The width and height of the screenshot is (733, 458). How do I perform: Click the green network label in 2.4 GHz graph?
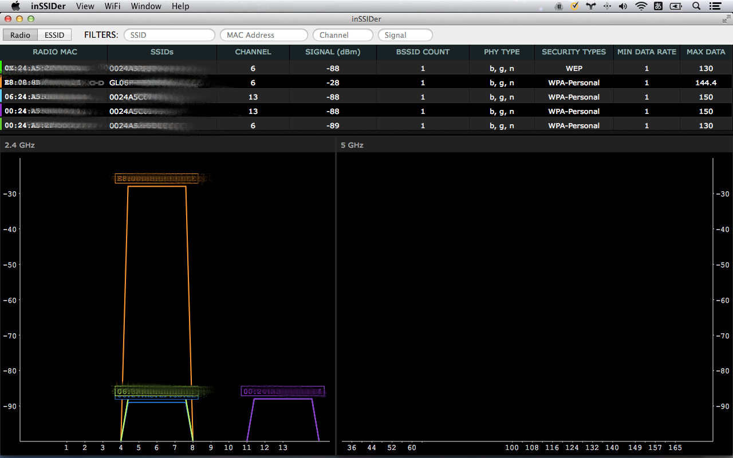point(156,390)
